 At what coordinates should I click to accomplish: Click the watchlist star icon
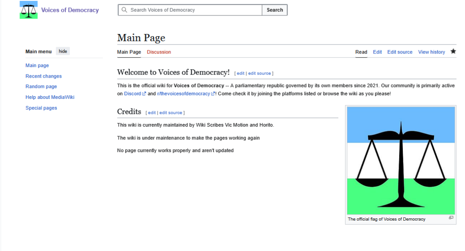[x=453, y=51]
